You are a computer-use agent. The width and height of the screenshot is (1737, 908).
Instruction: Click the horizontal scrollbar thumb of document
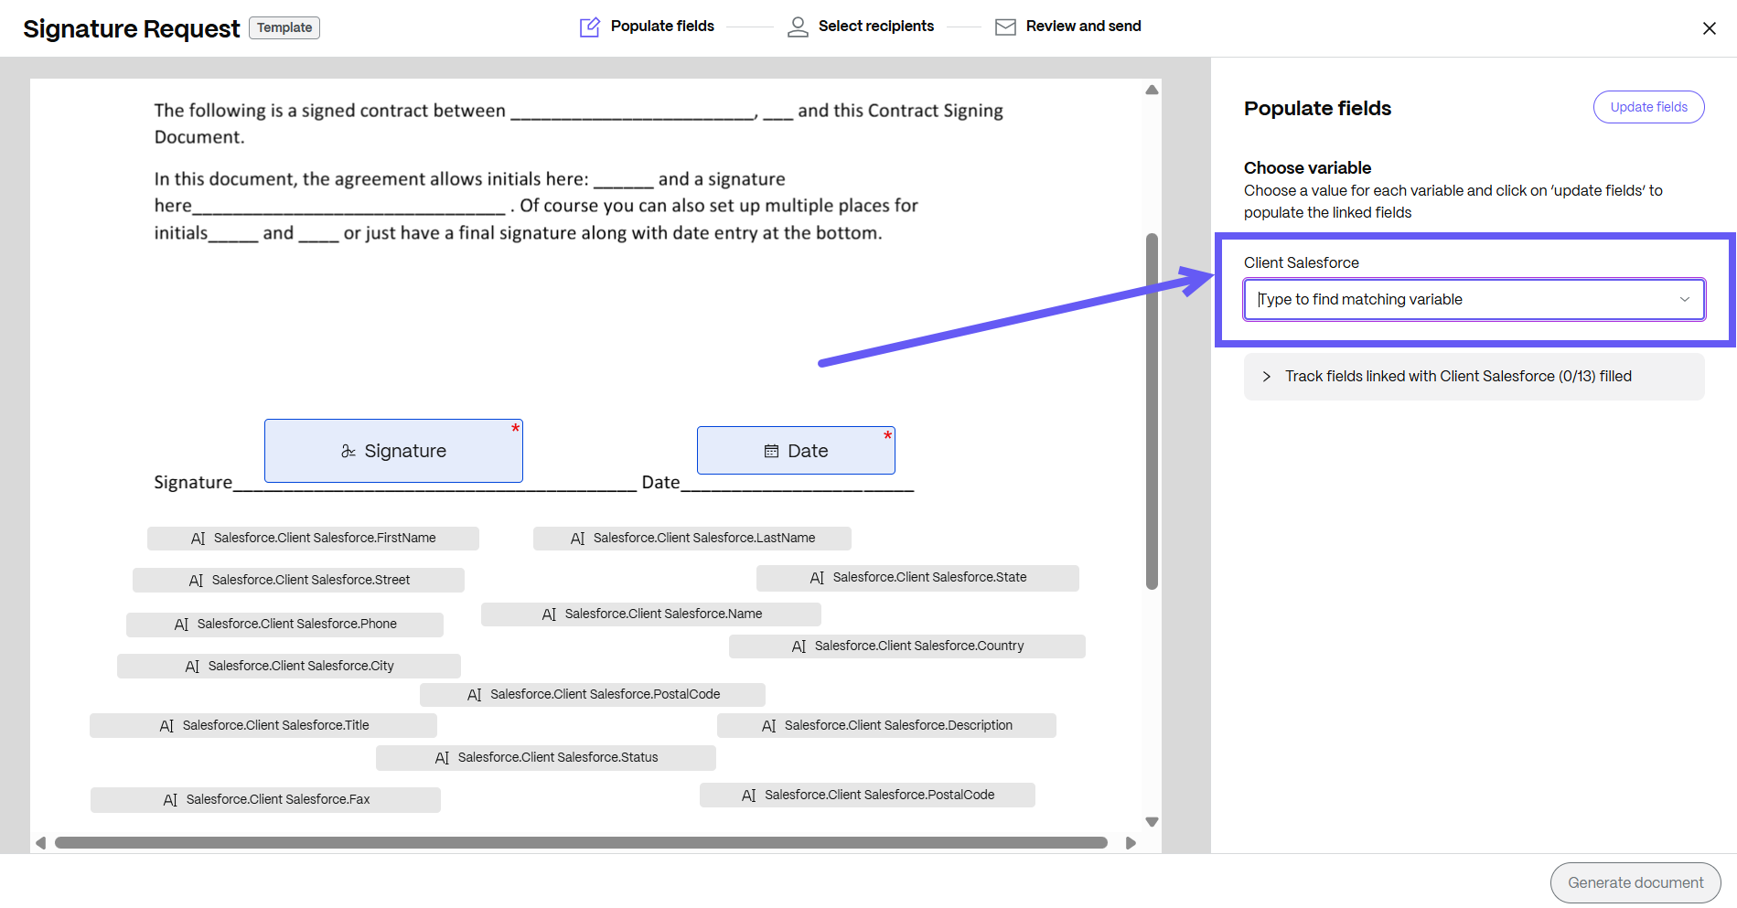[x=581, y=843]
